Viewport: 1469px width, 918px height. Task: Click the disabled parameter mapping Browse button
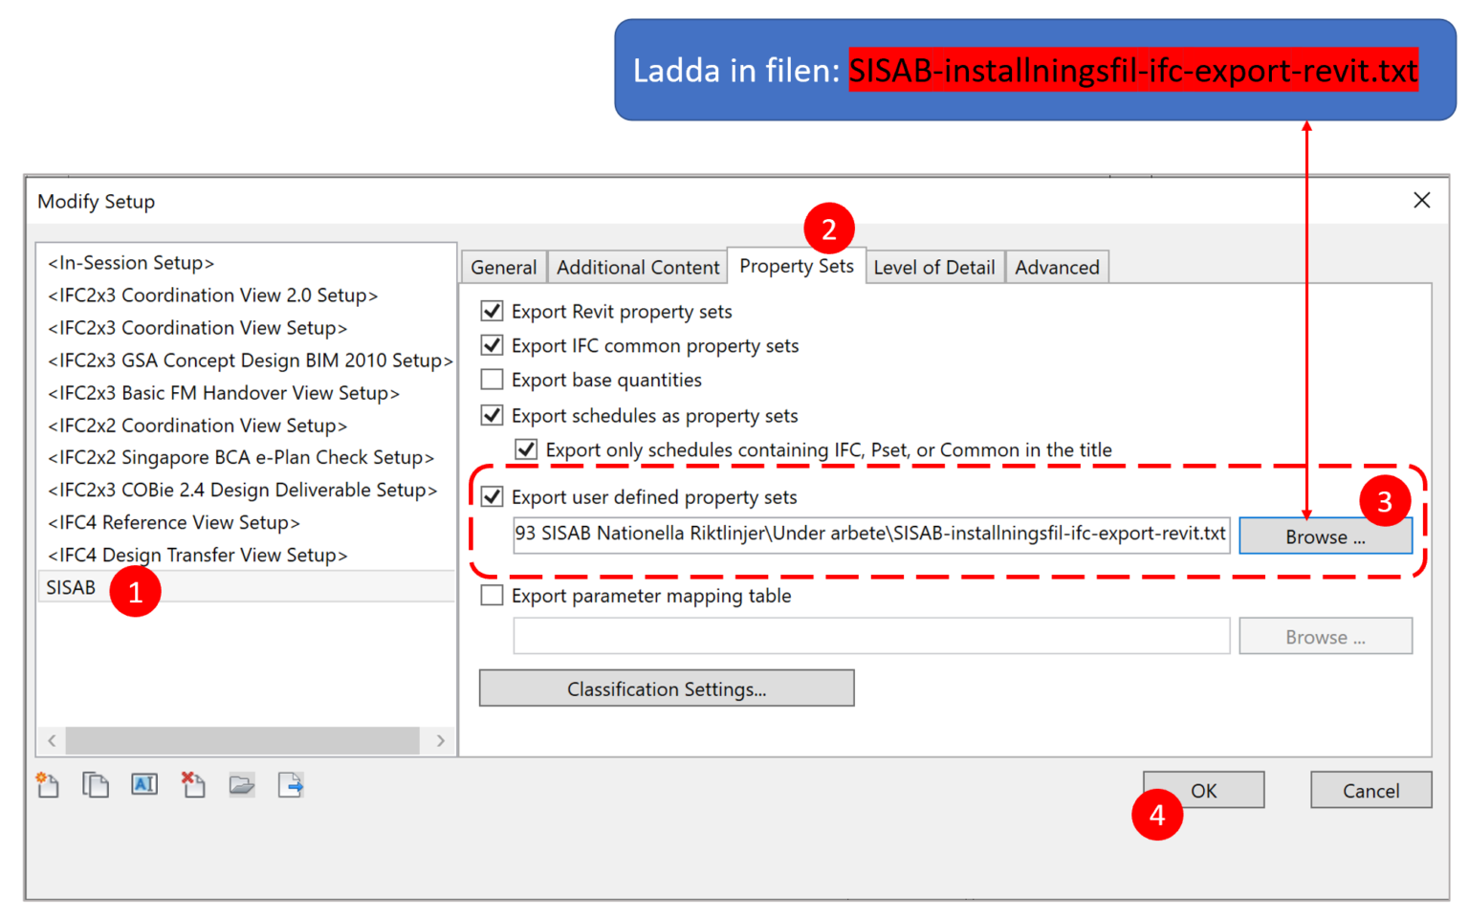[1326, 636]
